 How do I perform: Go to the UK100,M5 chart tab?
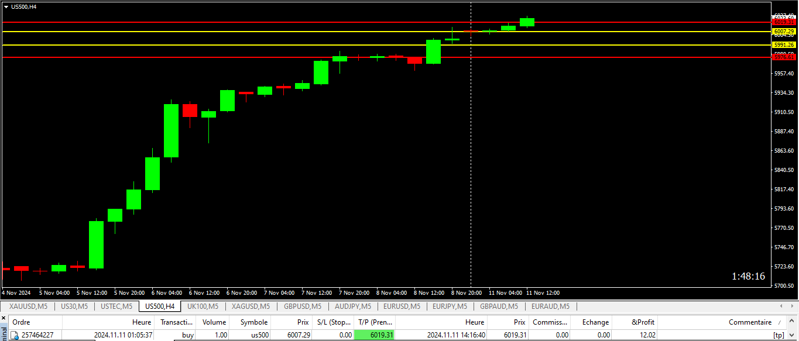(203, 306)
